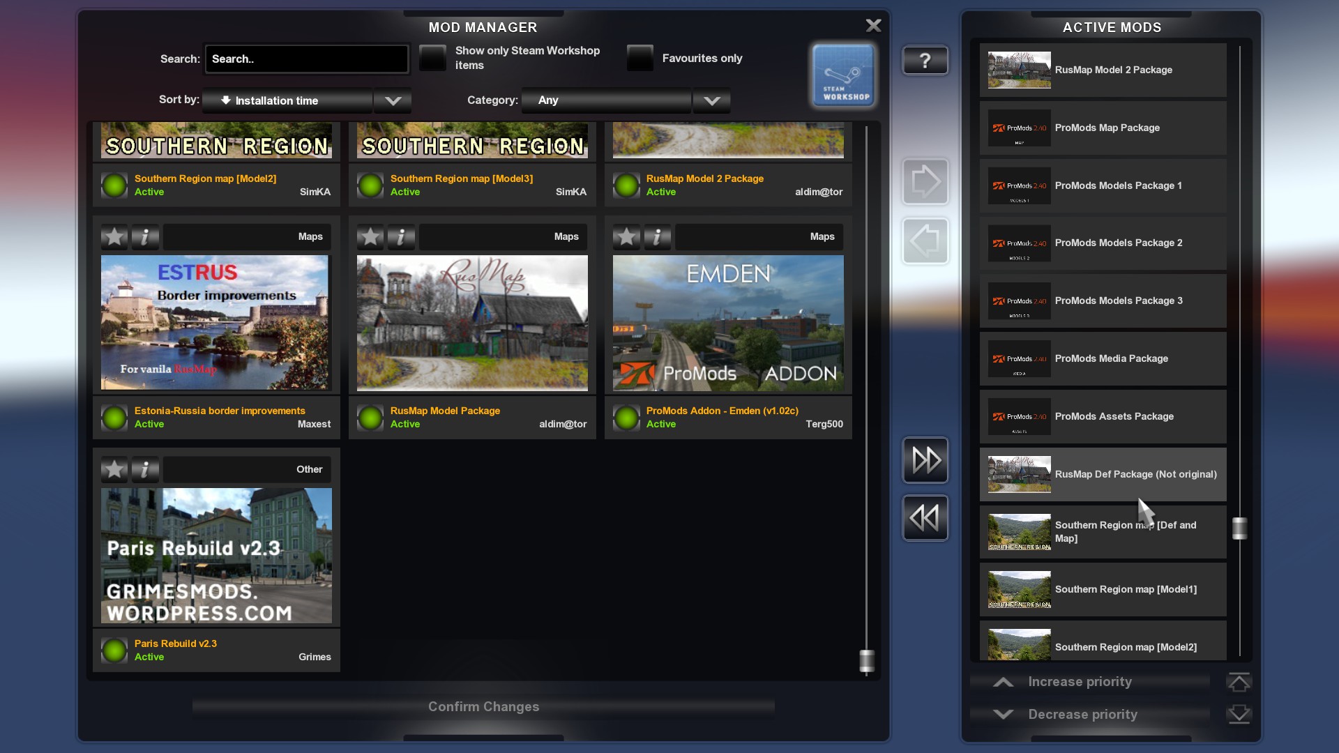Click Decrease priority button
Image resolution: width=1339 pixels, height=753 pixels.
[1091, 714]
